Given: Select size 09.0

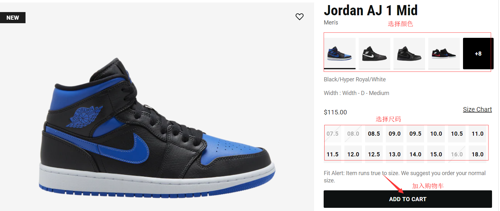Looking at the screenshot, I should click(x=394, y=134).
